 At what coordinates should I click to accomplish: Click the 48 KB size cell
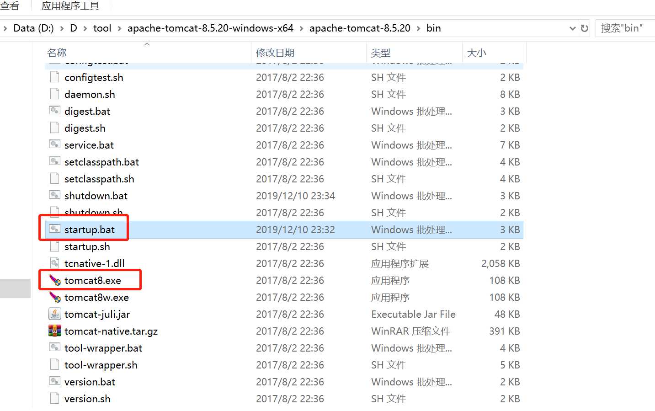tap(507, 314)
